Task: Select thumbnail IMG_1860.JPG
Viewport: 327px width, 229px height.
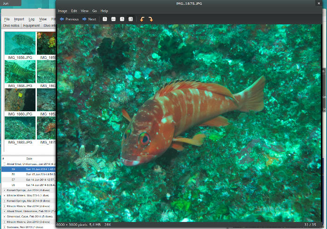Action: (20, 100)
